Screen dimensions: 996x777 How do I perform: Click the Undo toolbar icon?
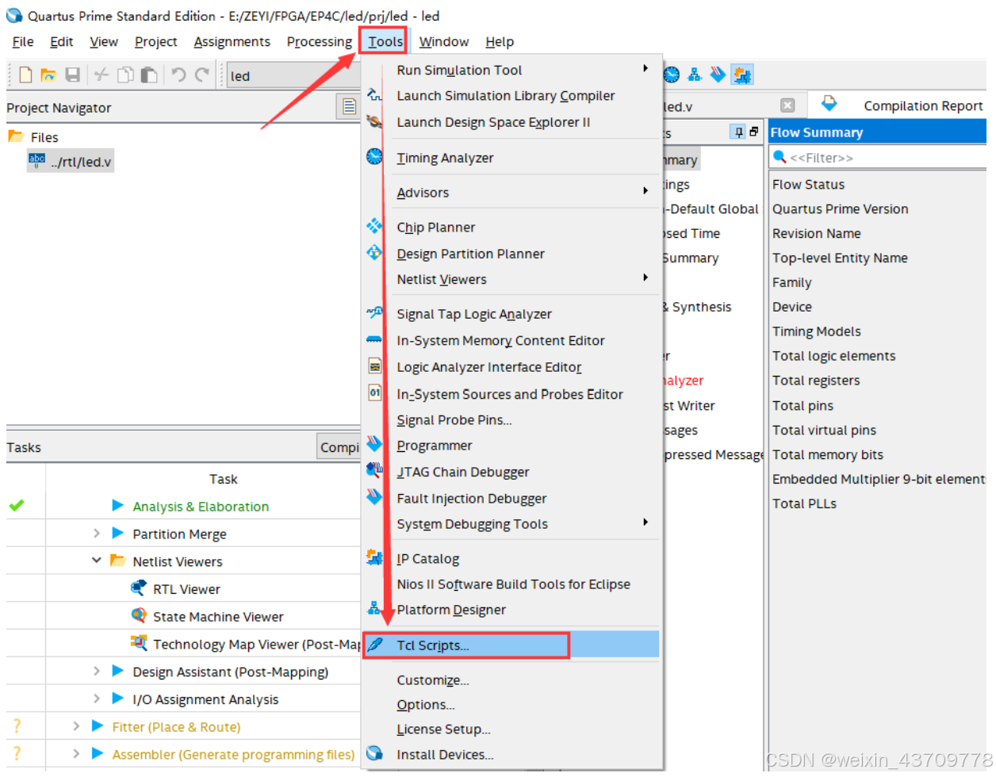click(178, 75)
